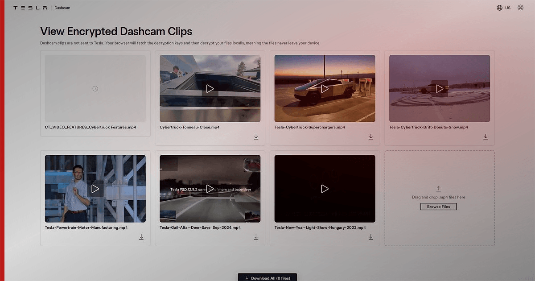This screenshot has height=281, width=535.
Task: Select the Tesla-New-Year-Light-Show-Hungary-2023.mp4 file name
Action: (x=320, y=227)
